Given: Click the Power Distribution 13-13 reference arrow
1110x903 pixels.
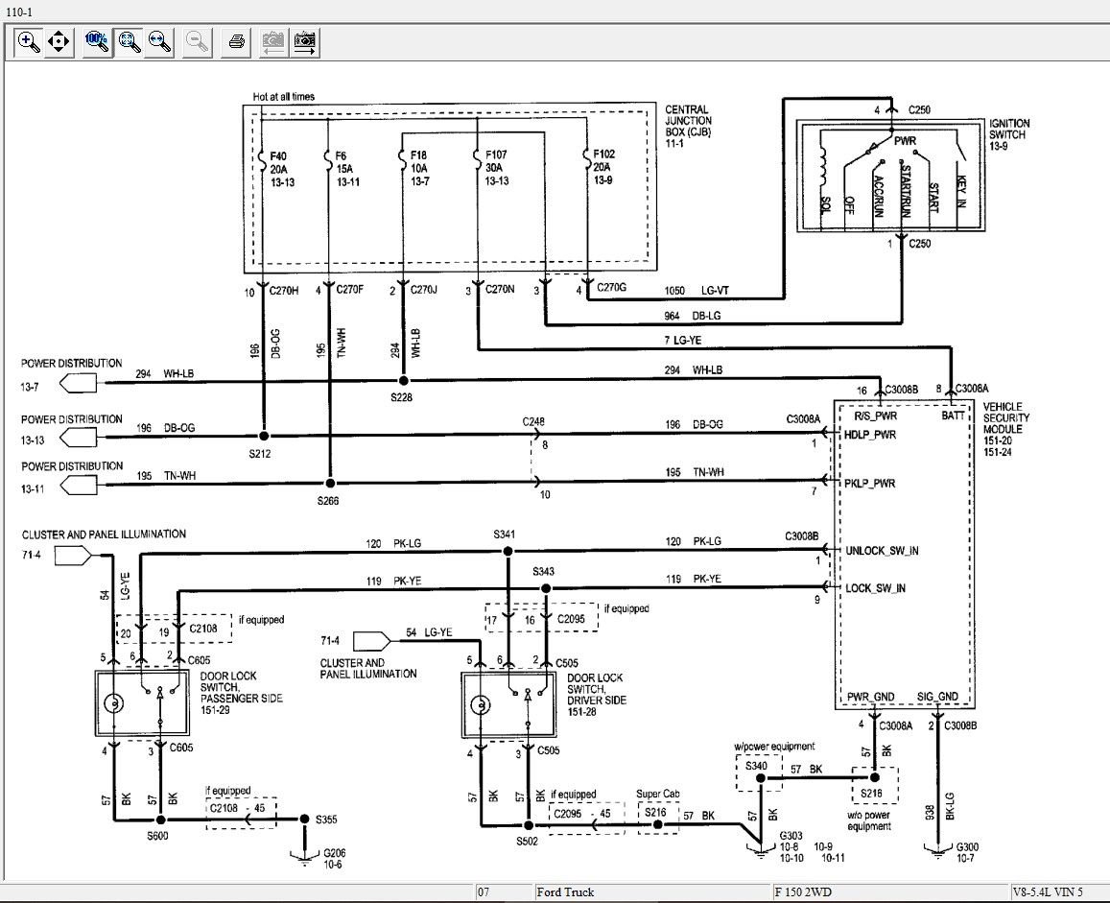Looking at the screenshot, I should tap(80, 438).
